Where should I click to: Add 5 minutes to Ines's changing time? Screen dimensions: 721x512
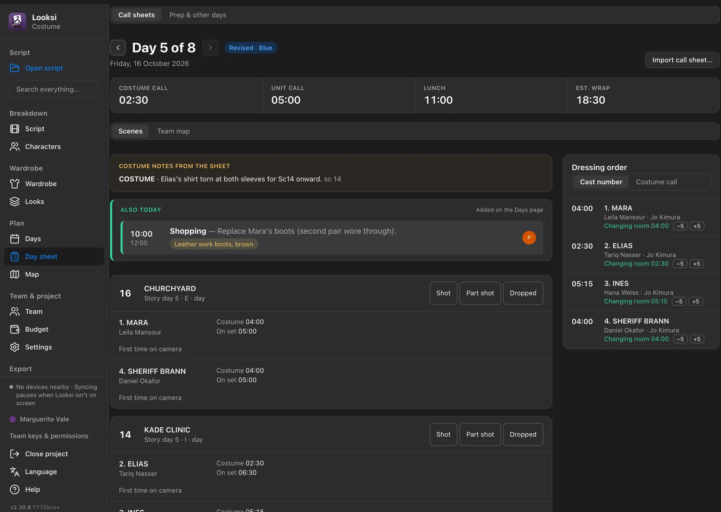pyautogui.click(x=695, y=302)
